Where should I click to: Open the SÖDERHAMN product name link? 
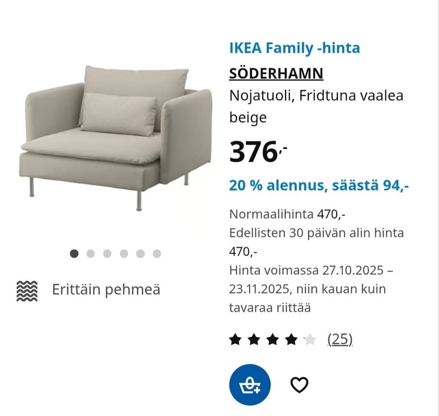[276, 73]
